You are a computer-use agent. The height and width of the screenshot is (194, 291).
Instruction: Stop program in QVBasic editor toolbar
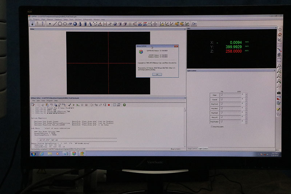click(86, 105)
